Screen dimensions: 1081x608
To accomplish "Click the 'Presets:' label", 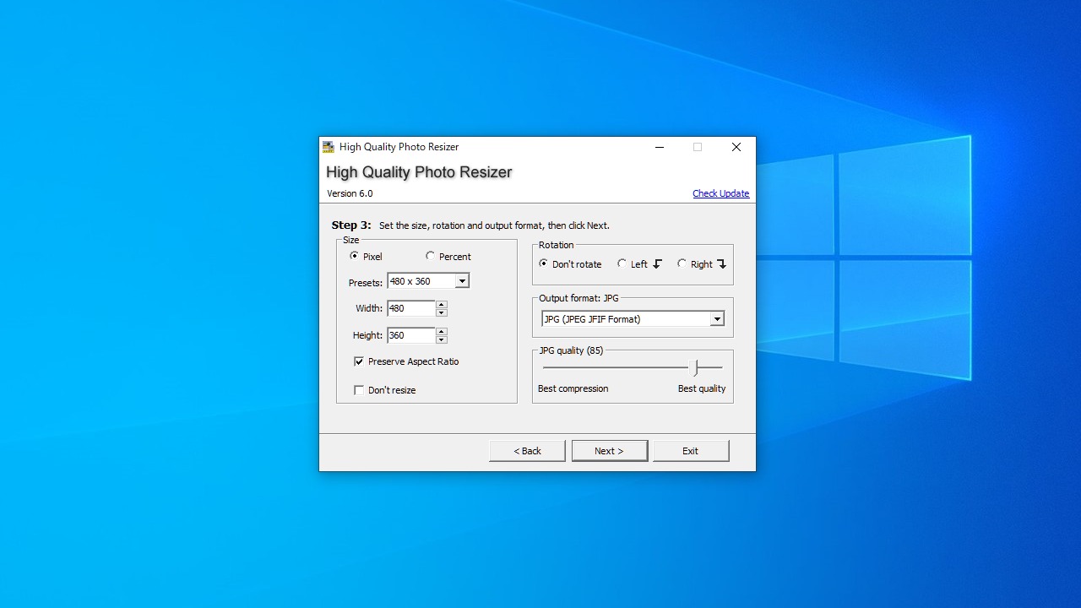I will click(x=366, y=283).
